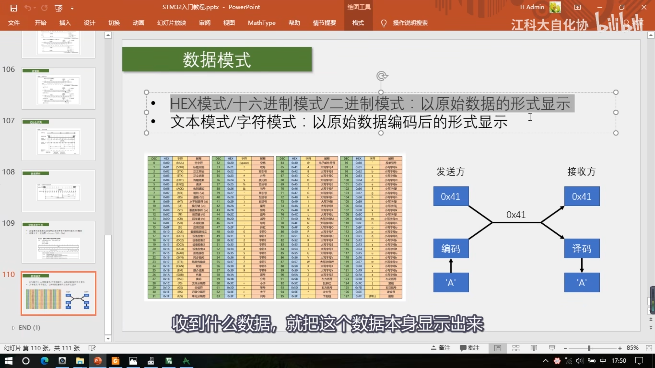Click the Save icon in quick access toolbar

[14, 8]
